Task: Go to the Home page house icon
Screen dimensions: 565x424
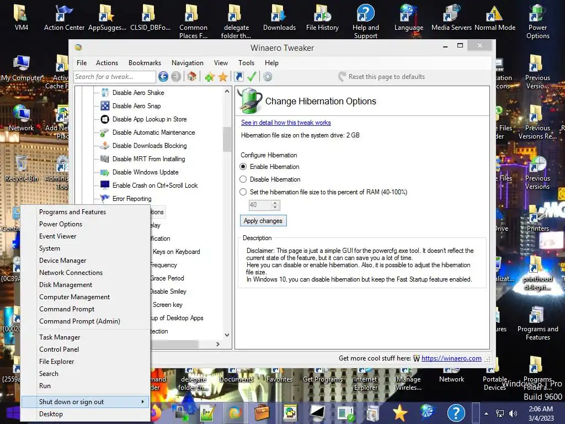Action: point(191,76)
